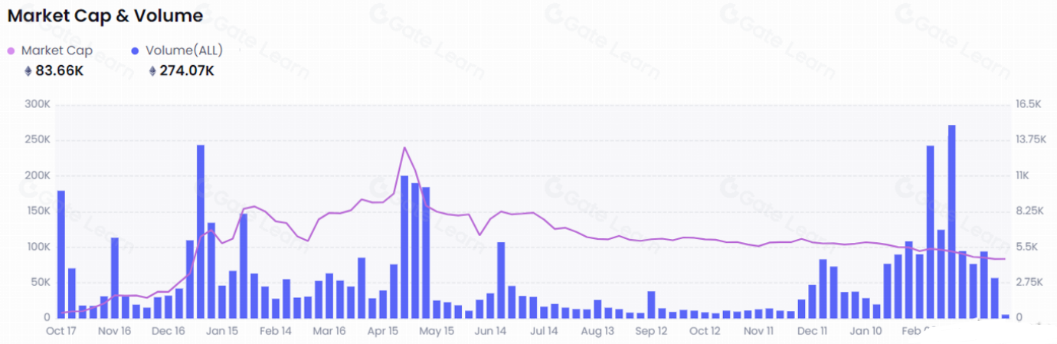Select the 83.66K market cap value
The width and height of the screenshot is (1057, 344).
click(x=59, y=71)
